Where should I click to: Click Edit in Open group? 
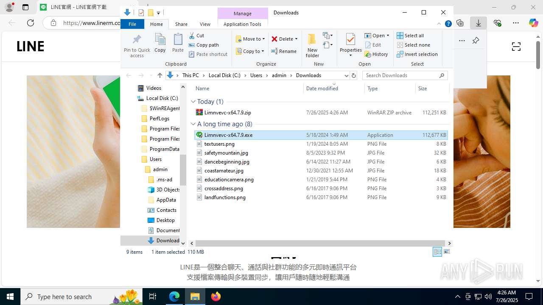click(373, 45)
